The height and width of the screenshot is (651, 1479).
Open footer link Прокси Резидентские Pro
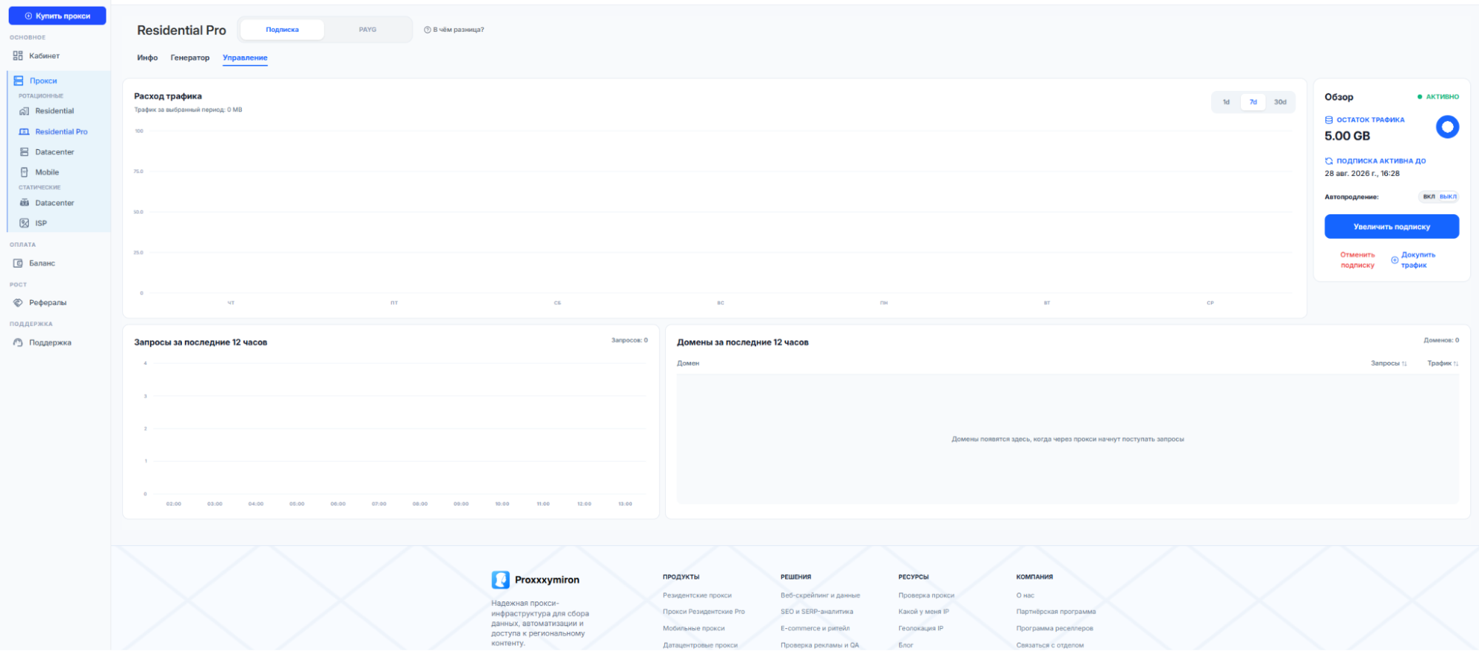(704, 612)
